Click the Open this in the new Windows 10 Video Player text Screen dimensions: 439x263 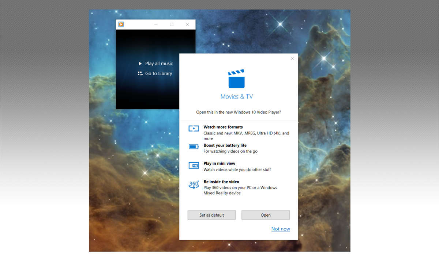[239, 112]
